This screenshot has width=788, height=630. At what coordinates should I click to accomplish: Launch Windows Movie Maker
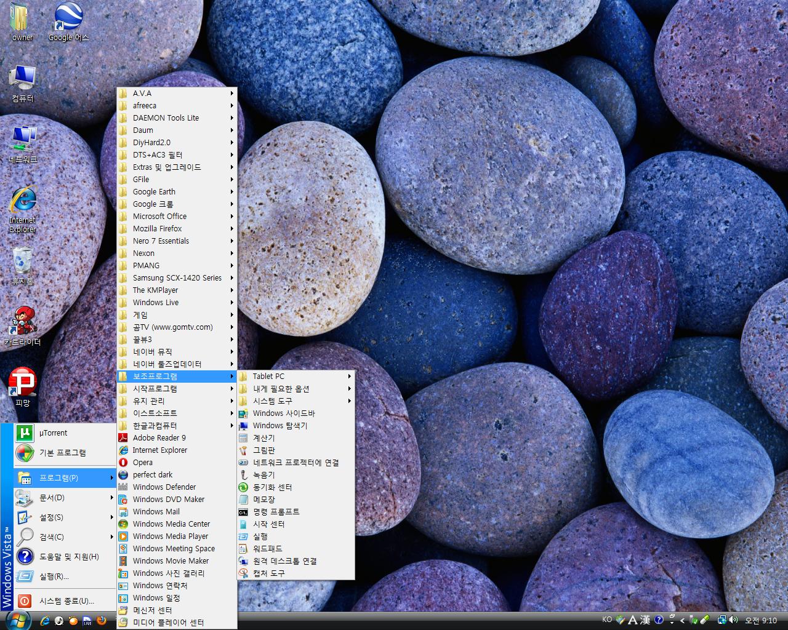coord(177,561)
